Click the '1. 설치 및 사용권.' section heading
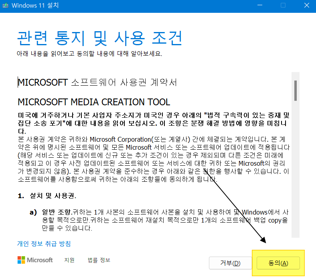Screen dimensions: 316x279 point(47,195)
